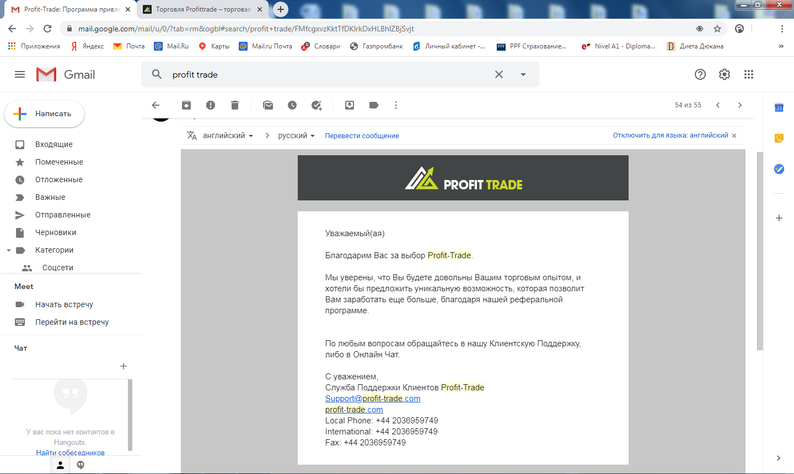Click Перевести сообщение link
Screen dimensions: 794x474
[x=362, y=136]
